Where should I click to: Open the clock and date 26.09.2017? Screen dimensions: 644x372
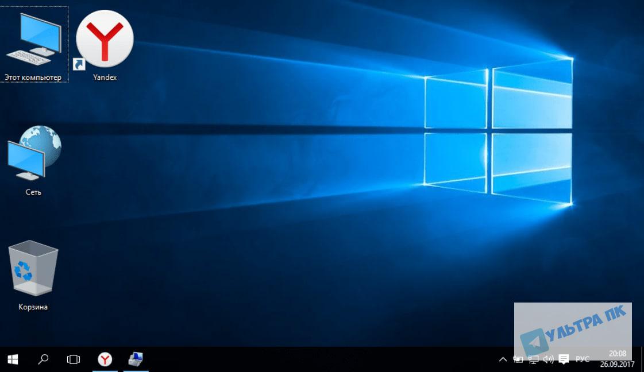(x=618, y=359)
